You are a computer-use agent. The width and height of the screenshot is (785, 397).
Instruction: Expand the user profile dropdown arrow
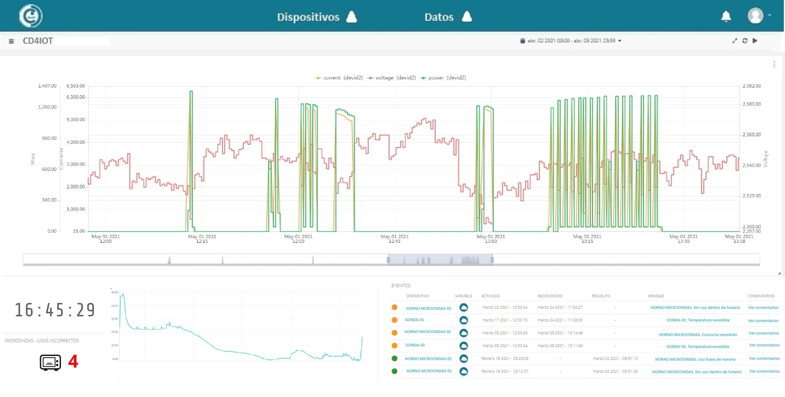(x=770, y=15)
